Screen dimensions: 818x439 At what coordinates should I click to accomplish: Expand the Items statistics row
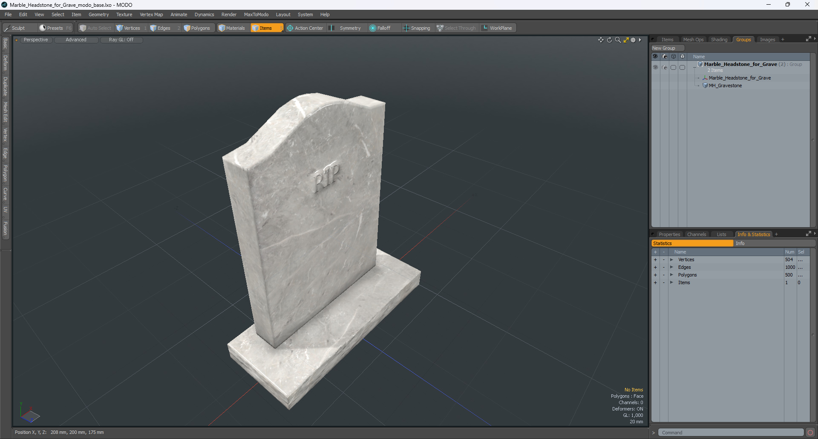coord(671,283)
